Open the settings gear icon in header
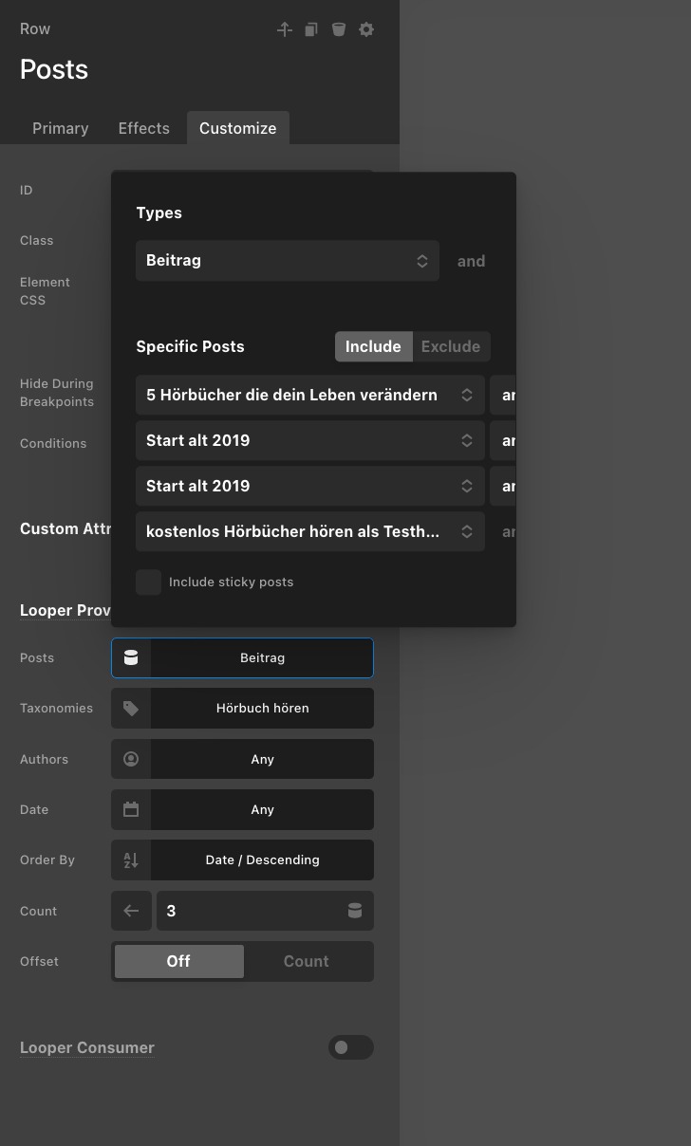The width and height of the screenshot is (691, 1146). point(366,29)
